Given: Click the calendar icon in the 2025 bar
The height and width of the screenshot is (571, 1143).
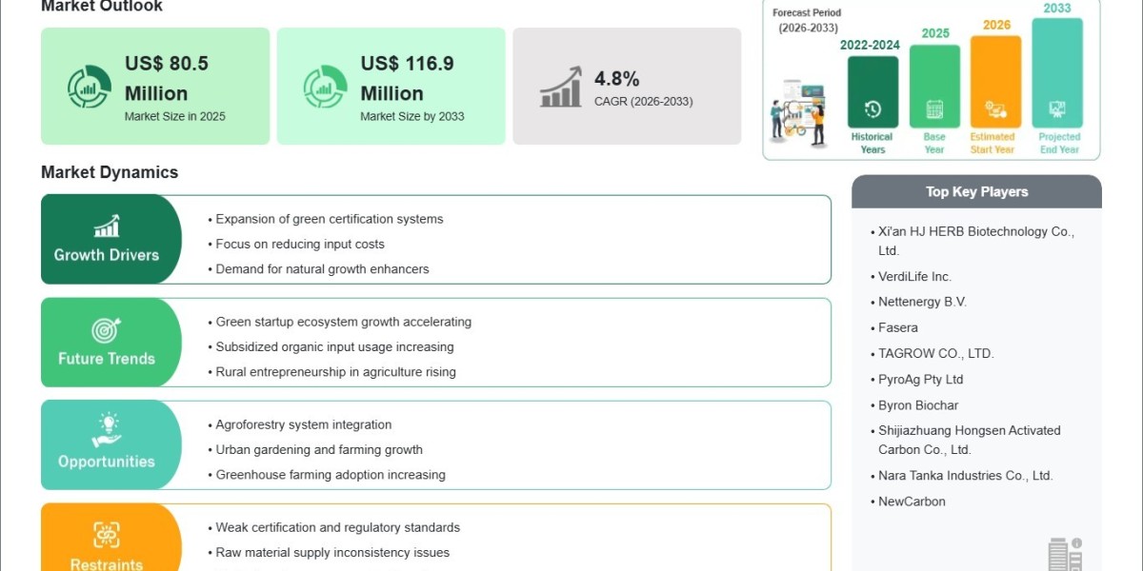Looking at the screenshot, I should 934,109.
